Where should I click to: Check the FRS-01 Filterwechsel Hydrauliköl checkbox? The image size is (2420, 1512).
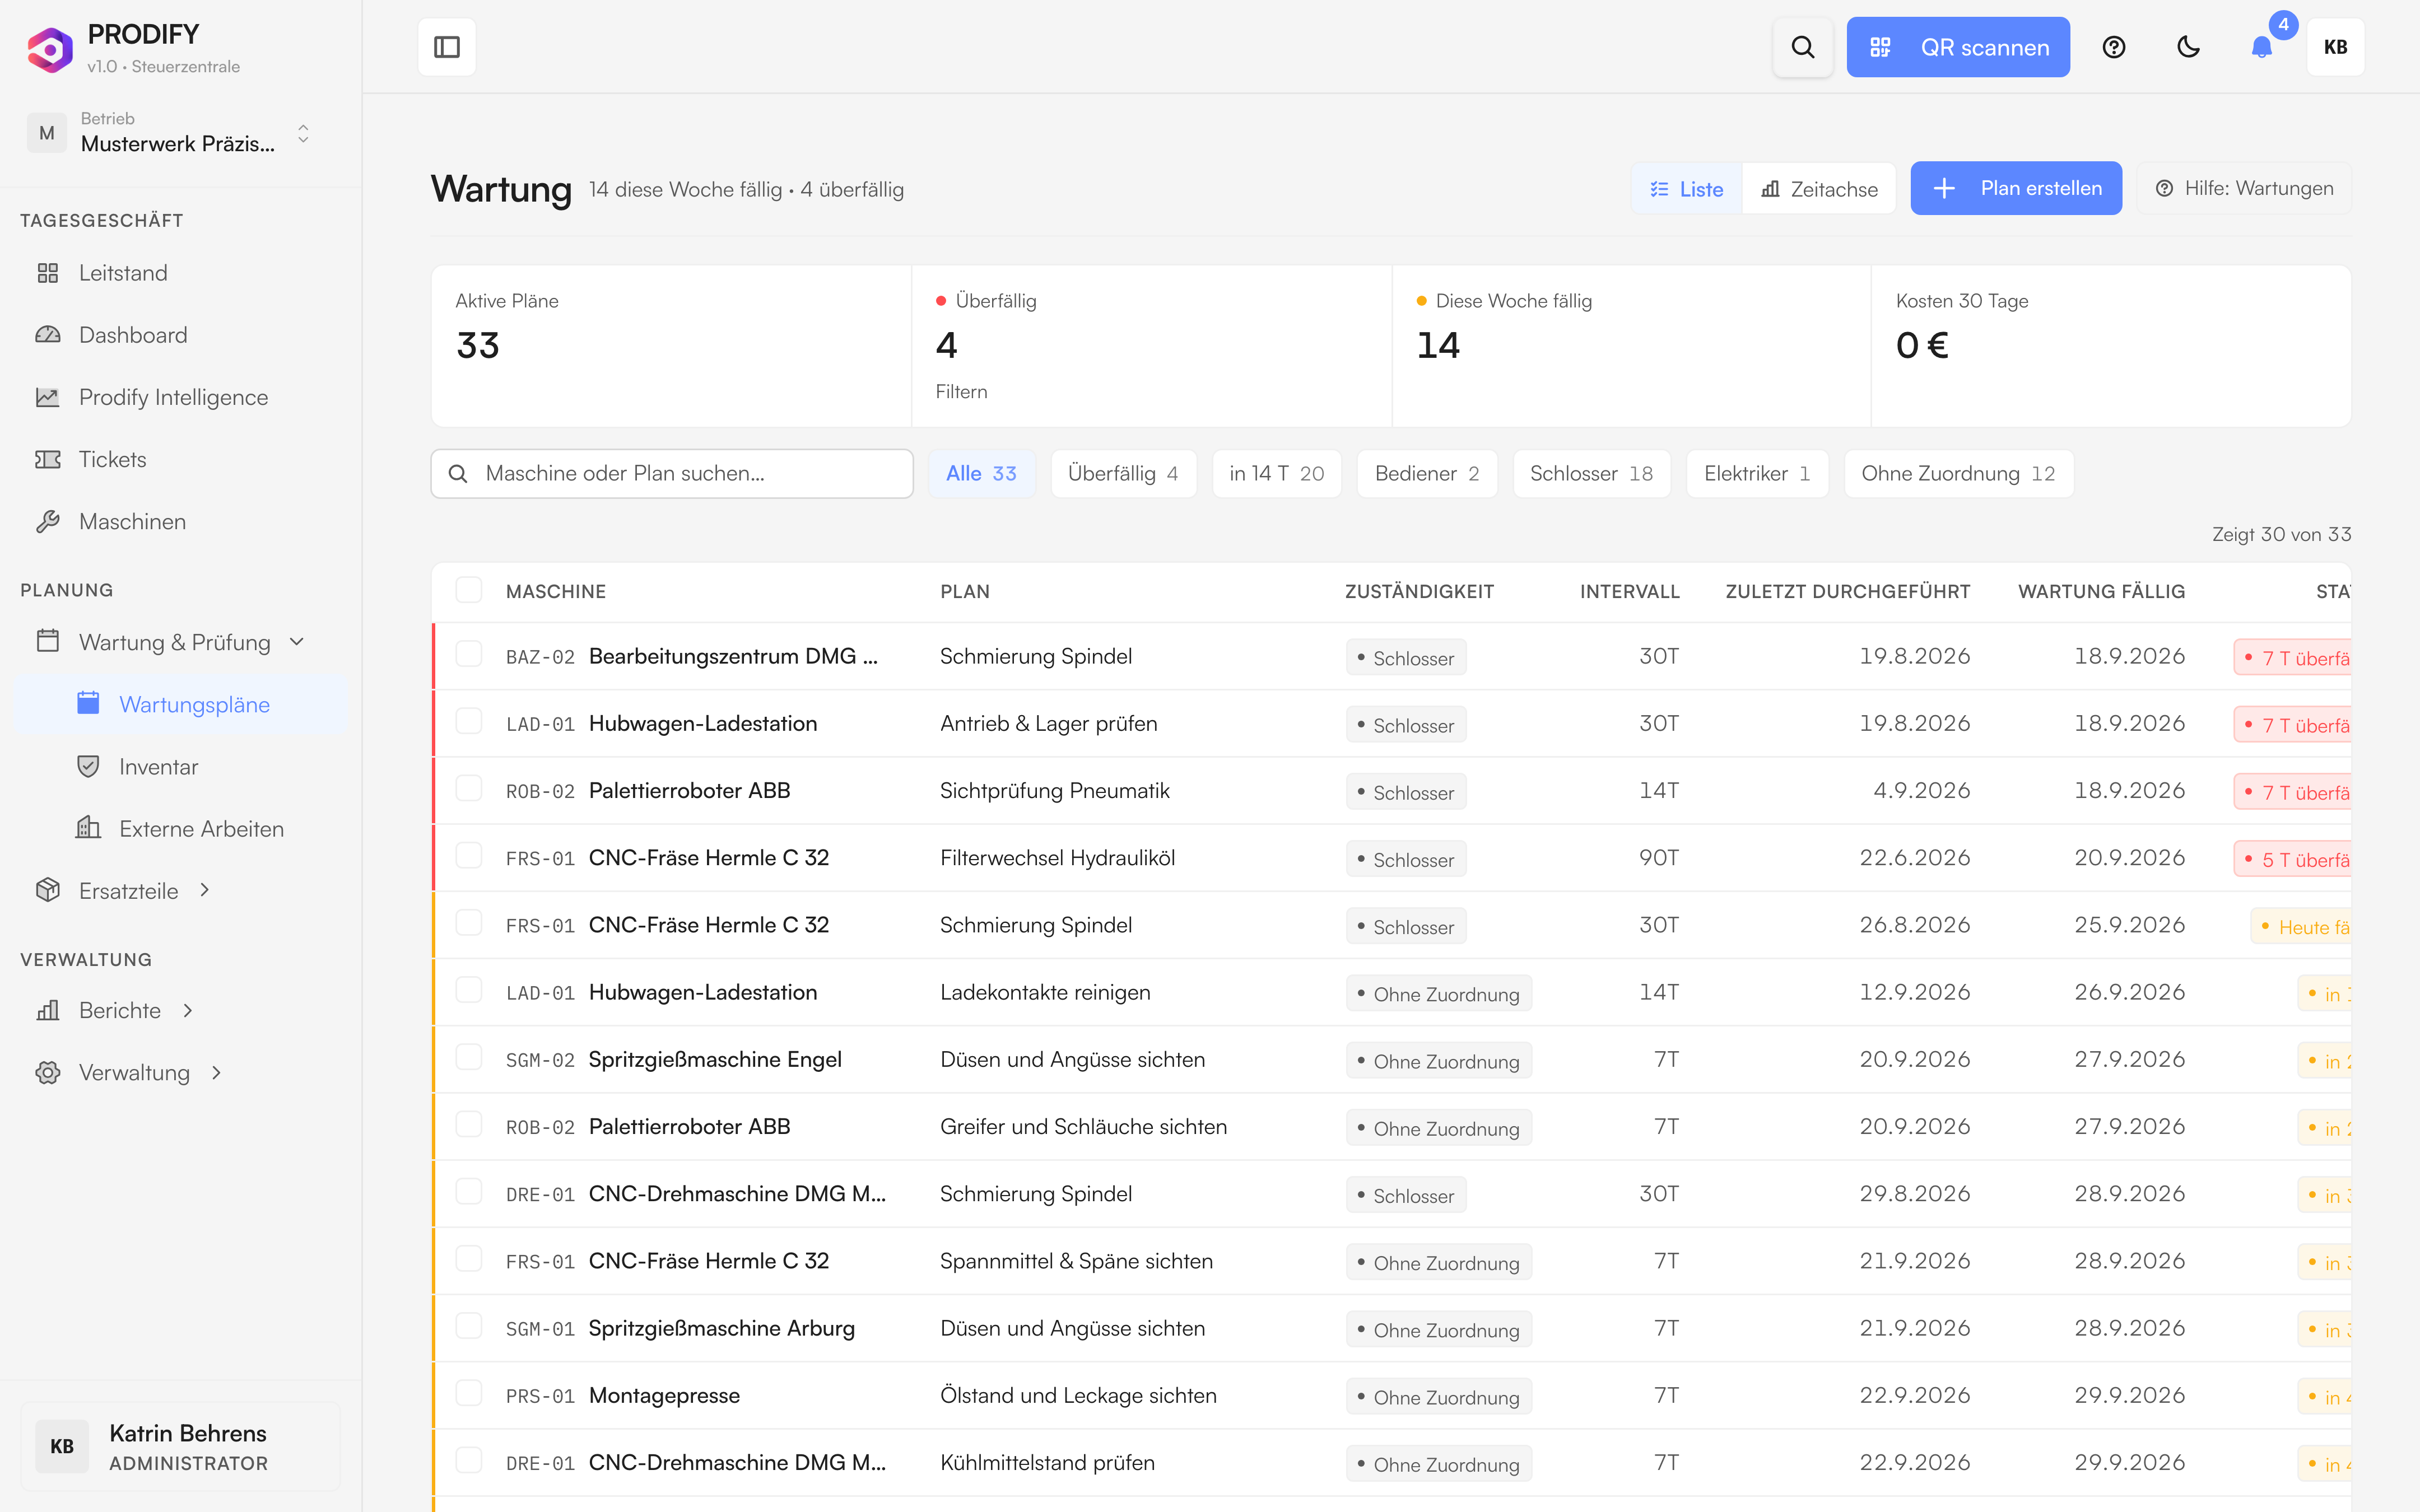pos(468,856)
